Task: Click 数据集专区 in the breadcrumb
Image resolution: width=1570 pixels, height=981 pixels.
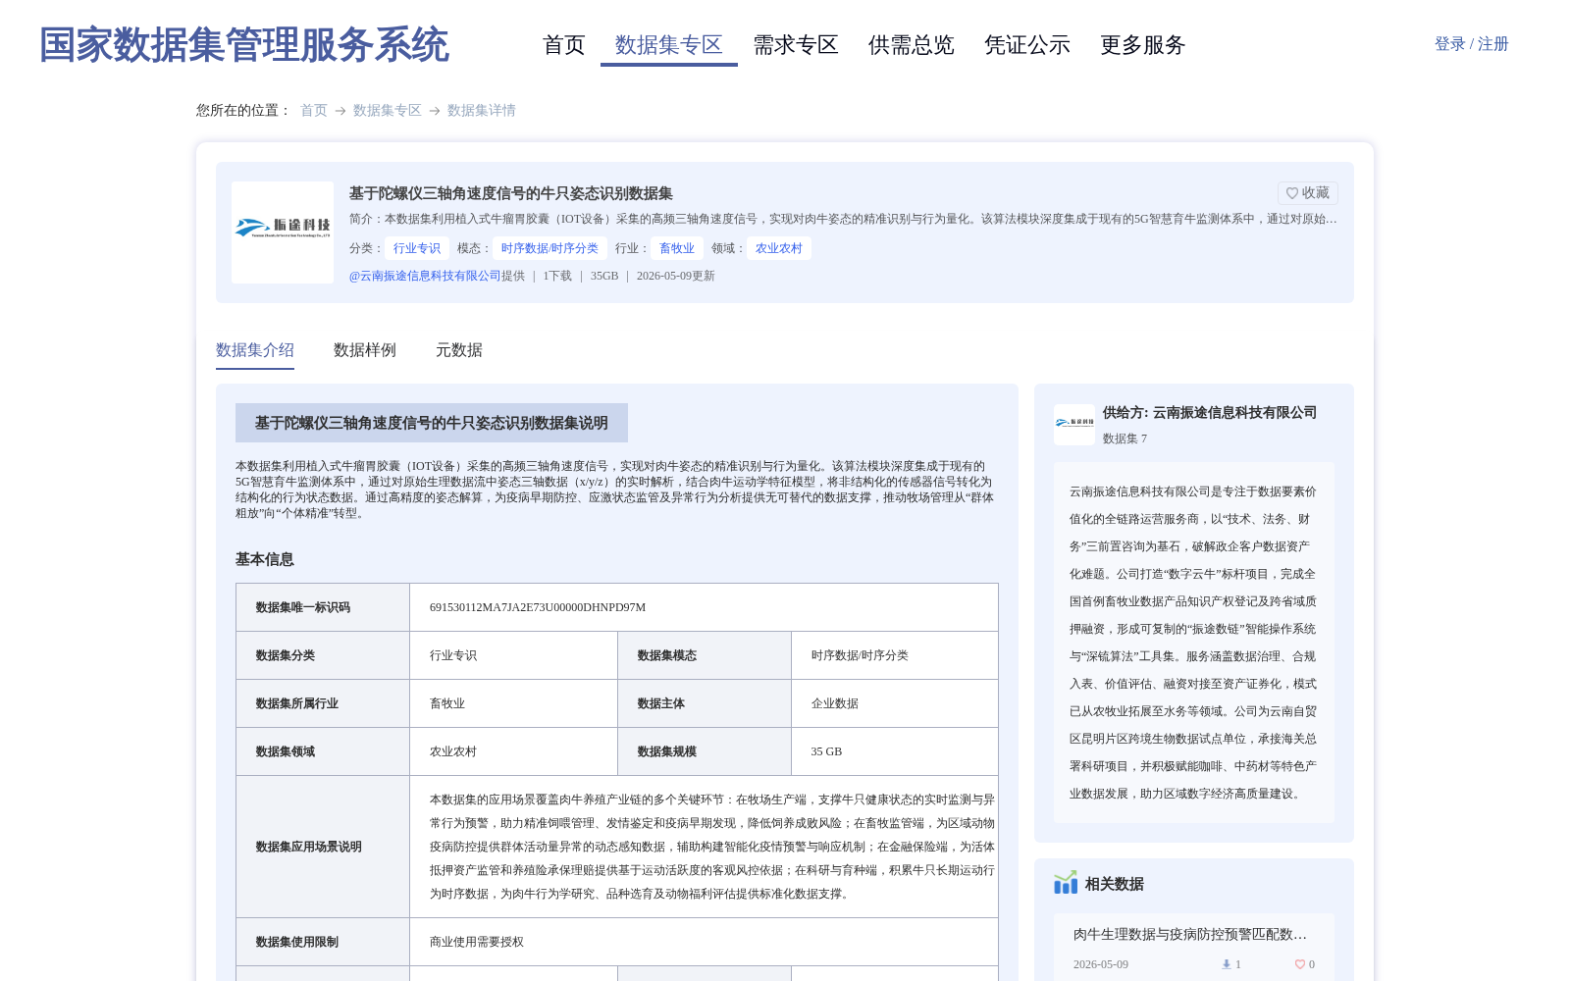Action: pyautogui.click(x=388, y=111)
